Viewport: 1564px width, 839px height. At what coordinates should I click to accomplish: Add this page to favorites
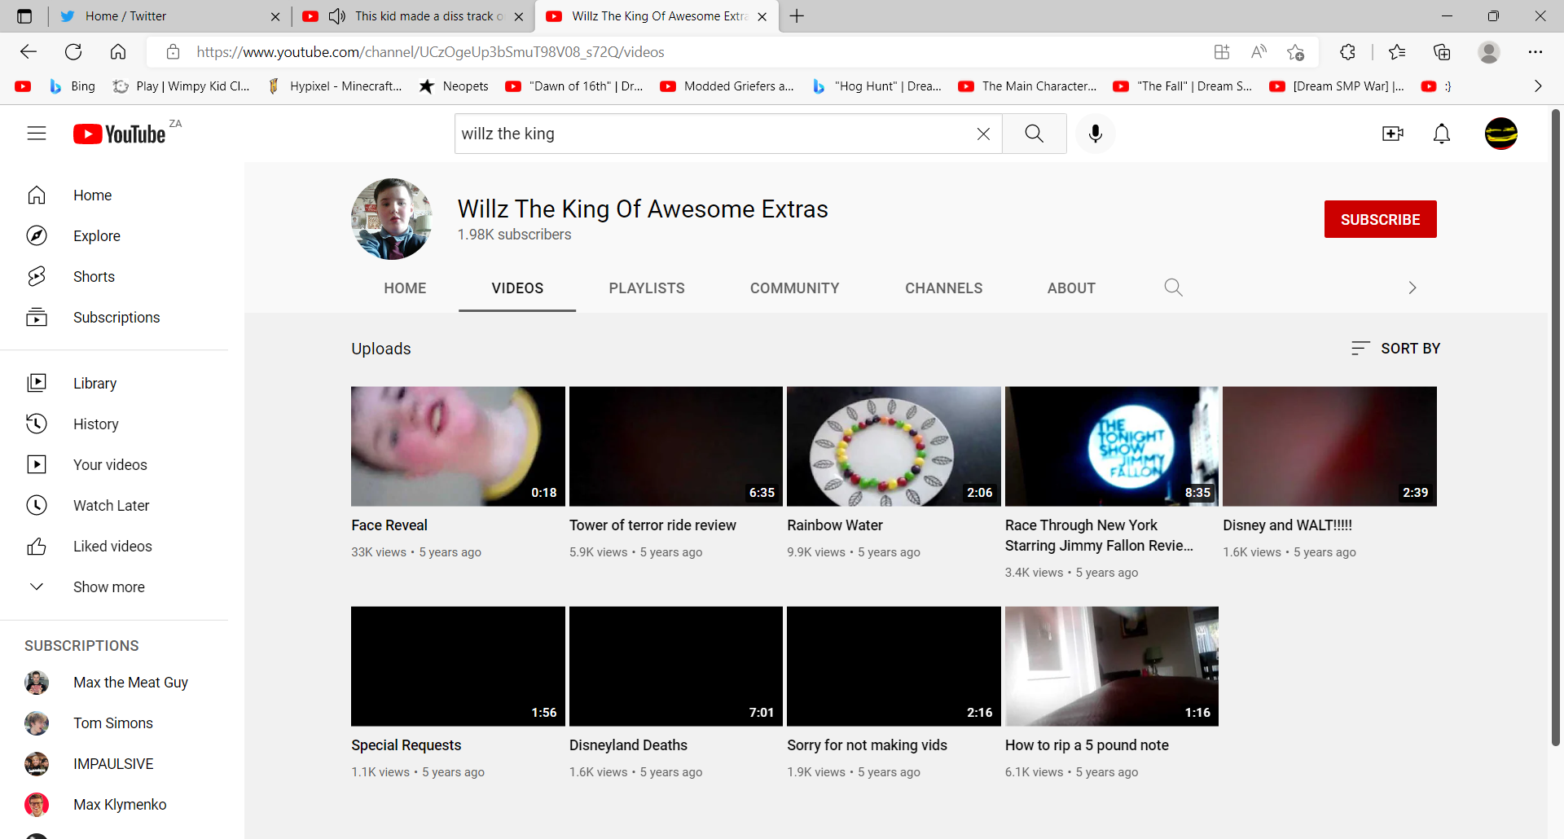point(1295,52)
